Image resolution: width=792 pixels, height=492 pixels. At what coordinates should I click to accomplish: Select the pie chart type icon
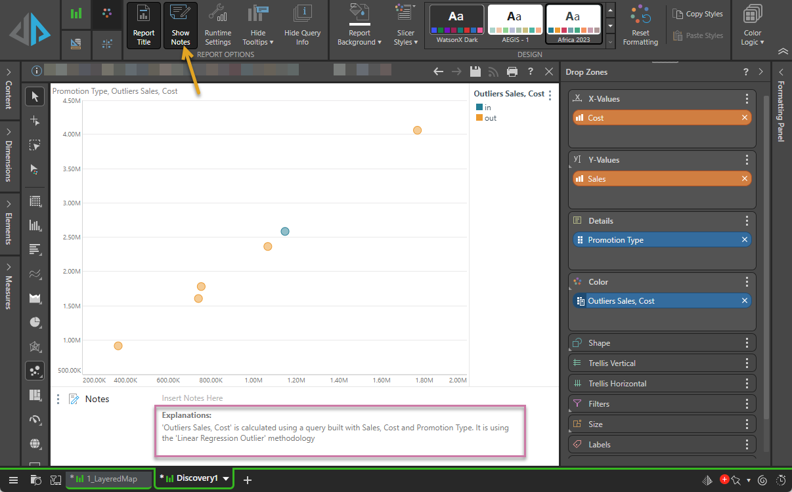tap(35, 322)
